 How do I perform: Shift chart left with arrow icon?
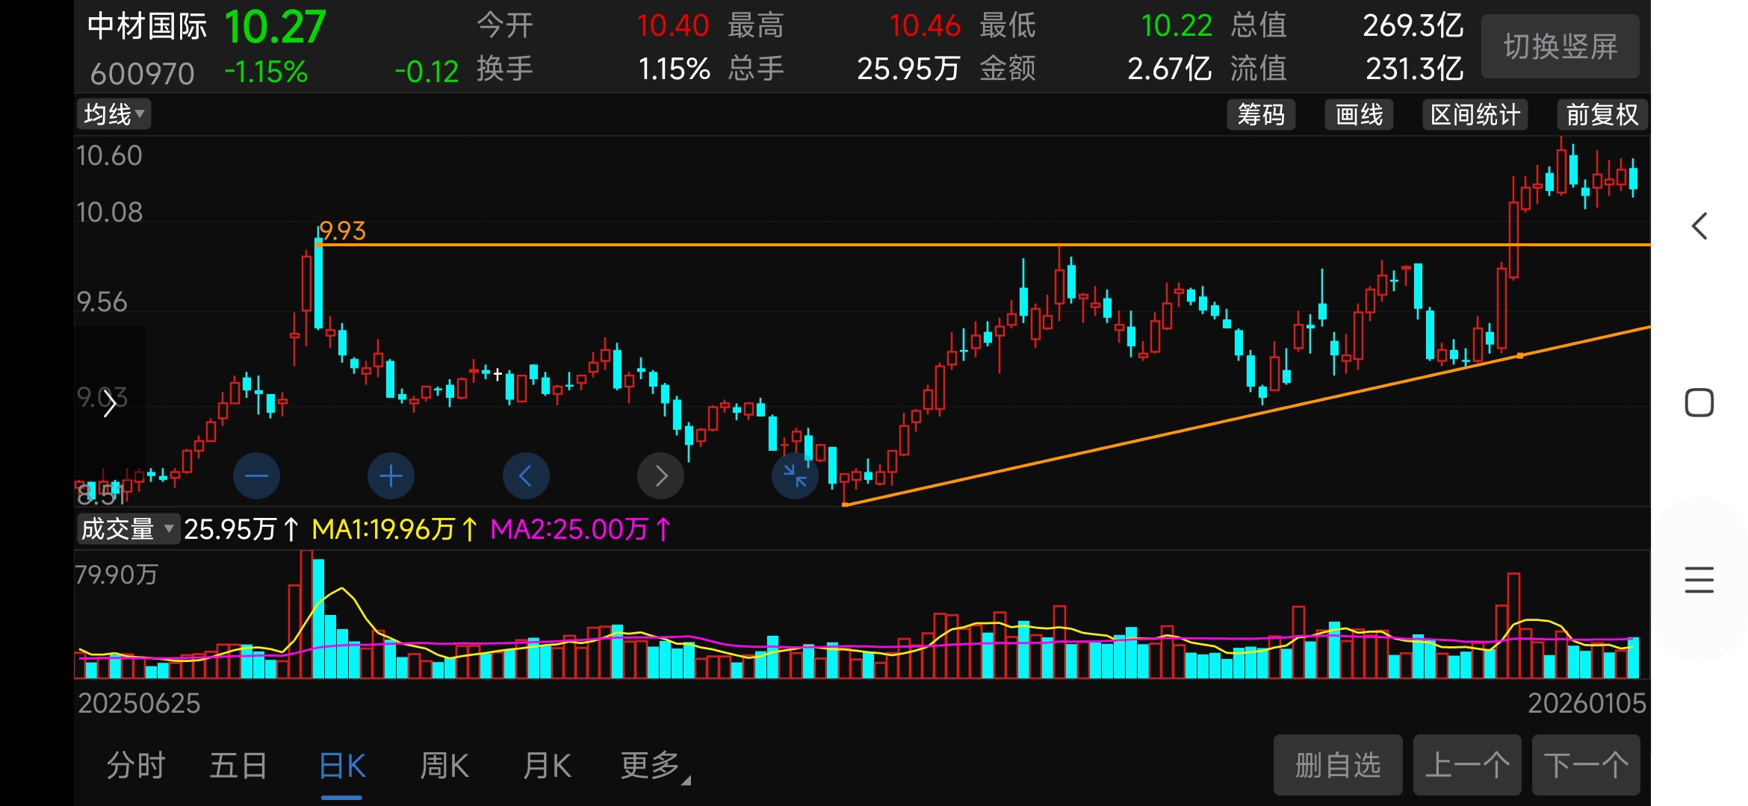click(x=526, y=476)
